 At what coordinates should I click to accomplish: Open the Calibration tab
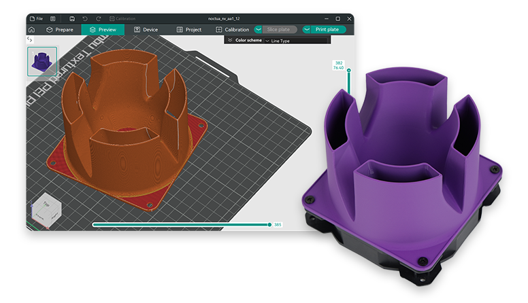(x=232, y=30)
